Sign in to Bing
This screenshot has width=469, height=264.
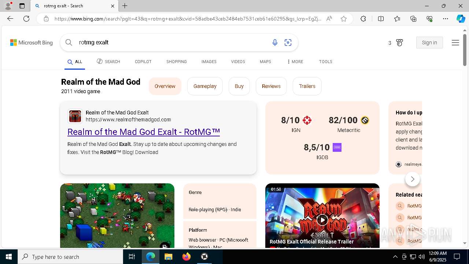click(x=429, y=43)
